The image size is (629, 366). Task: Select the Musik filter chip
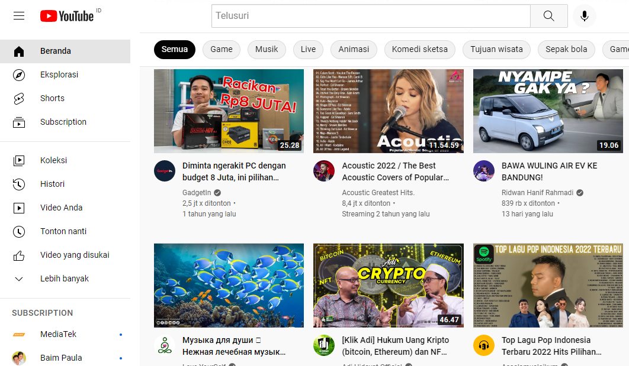pos(267,50)
